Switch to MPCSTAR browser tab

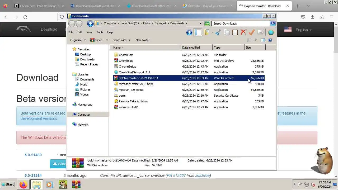coord(208,6)
